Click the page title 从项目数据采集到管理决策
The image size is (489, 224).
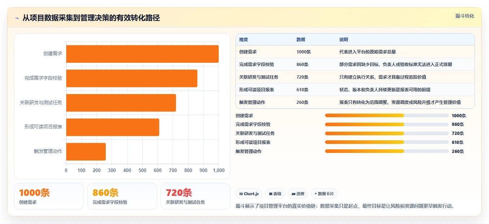point(91,18)
